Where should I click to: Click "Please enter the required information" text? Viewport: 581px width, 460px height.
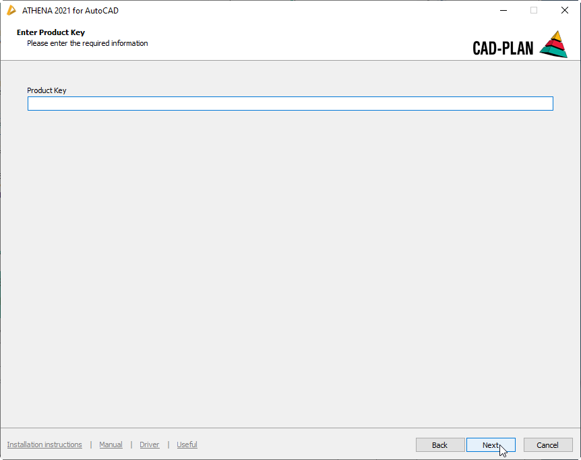click(87, 43)
